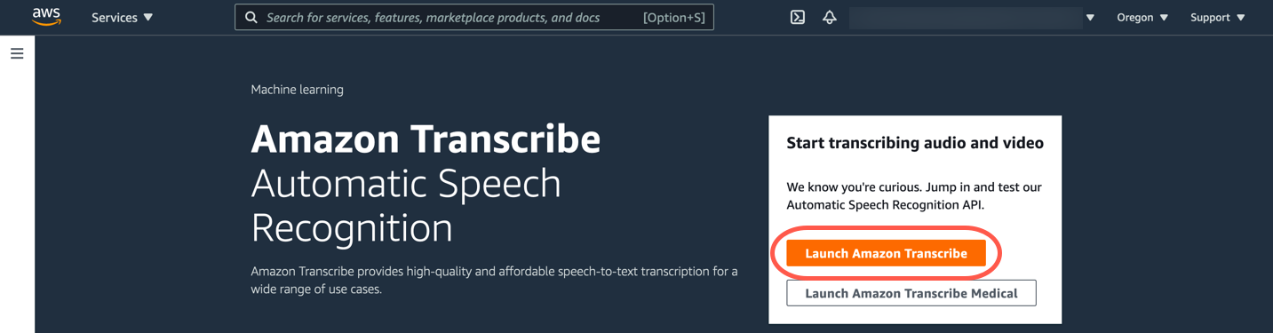The height and width of the screenshot is (333, 1273).
Task: Click the Launch Amazon Transcribe button
Action: point(886,253)
